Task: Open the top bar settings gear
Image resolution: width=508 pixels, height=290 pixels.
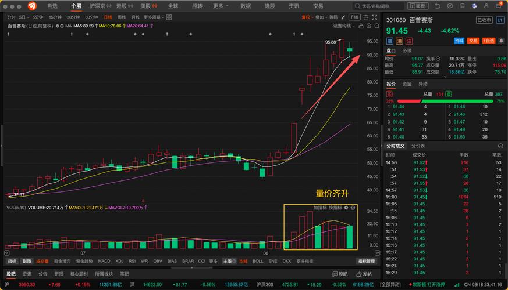Action: coord(450,6)
